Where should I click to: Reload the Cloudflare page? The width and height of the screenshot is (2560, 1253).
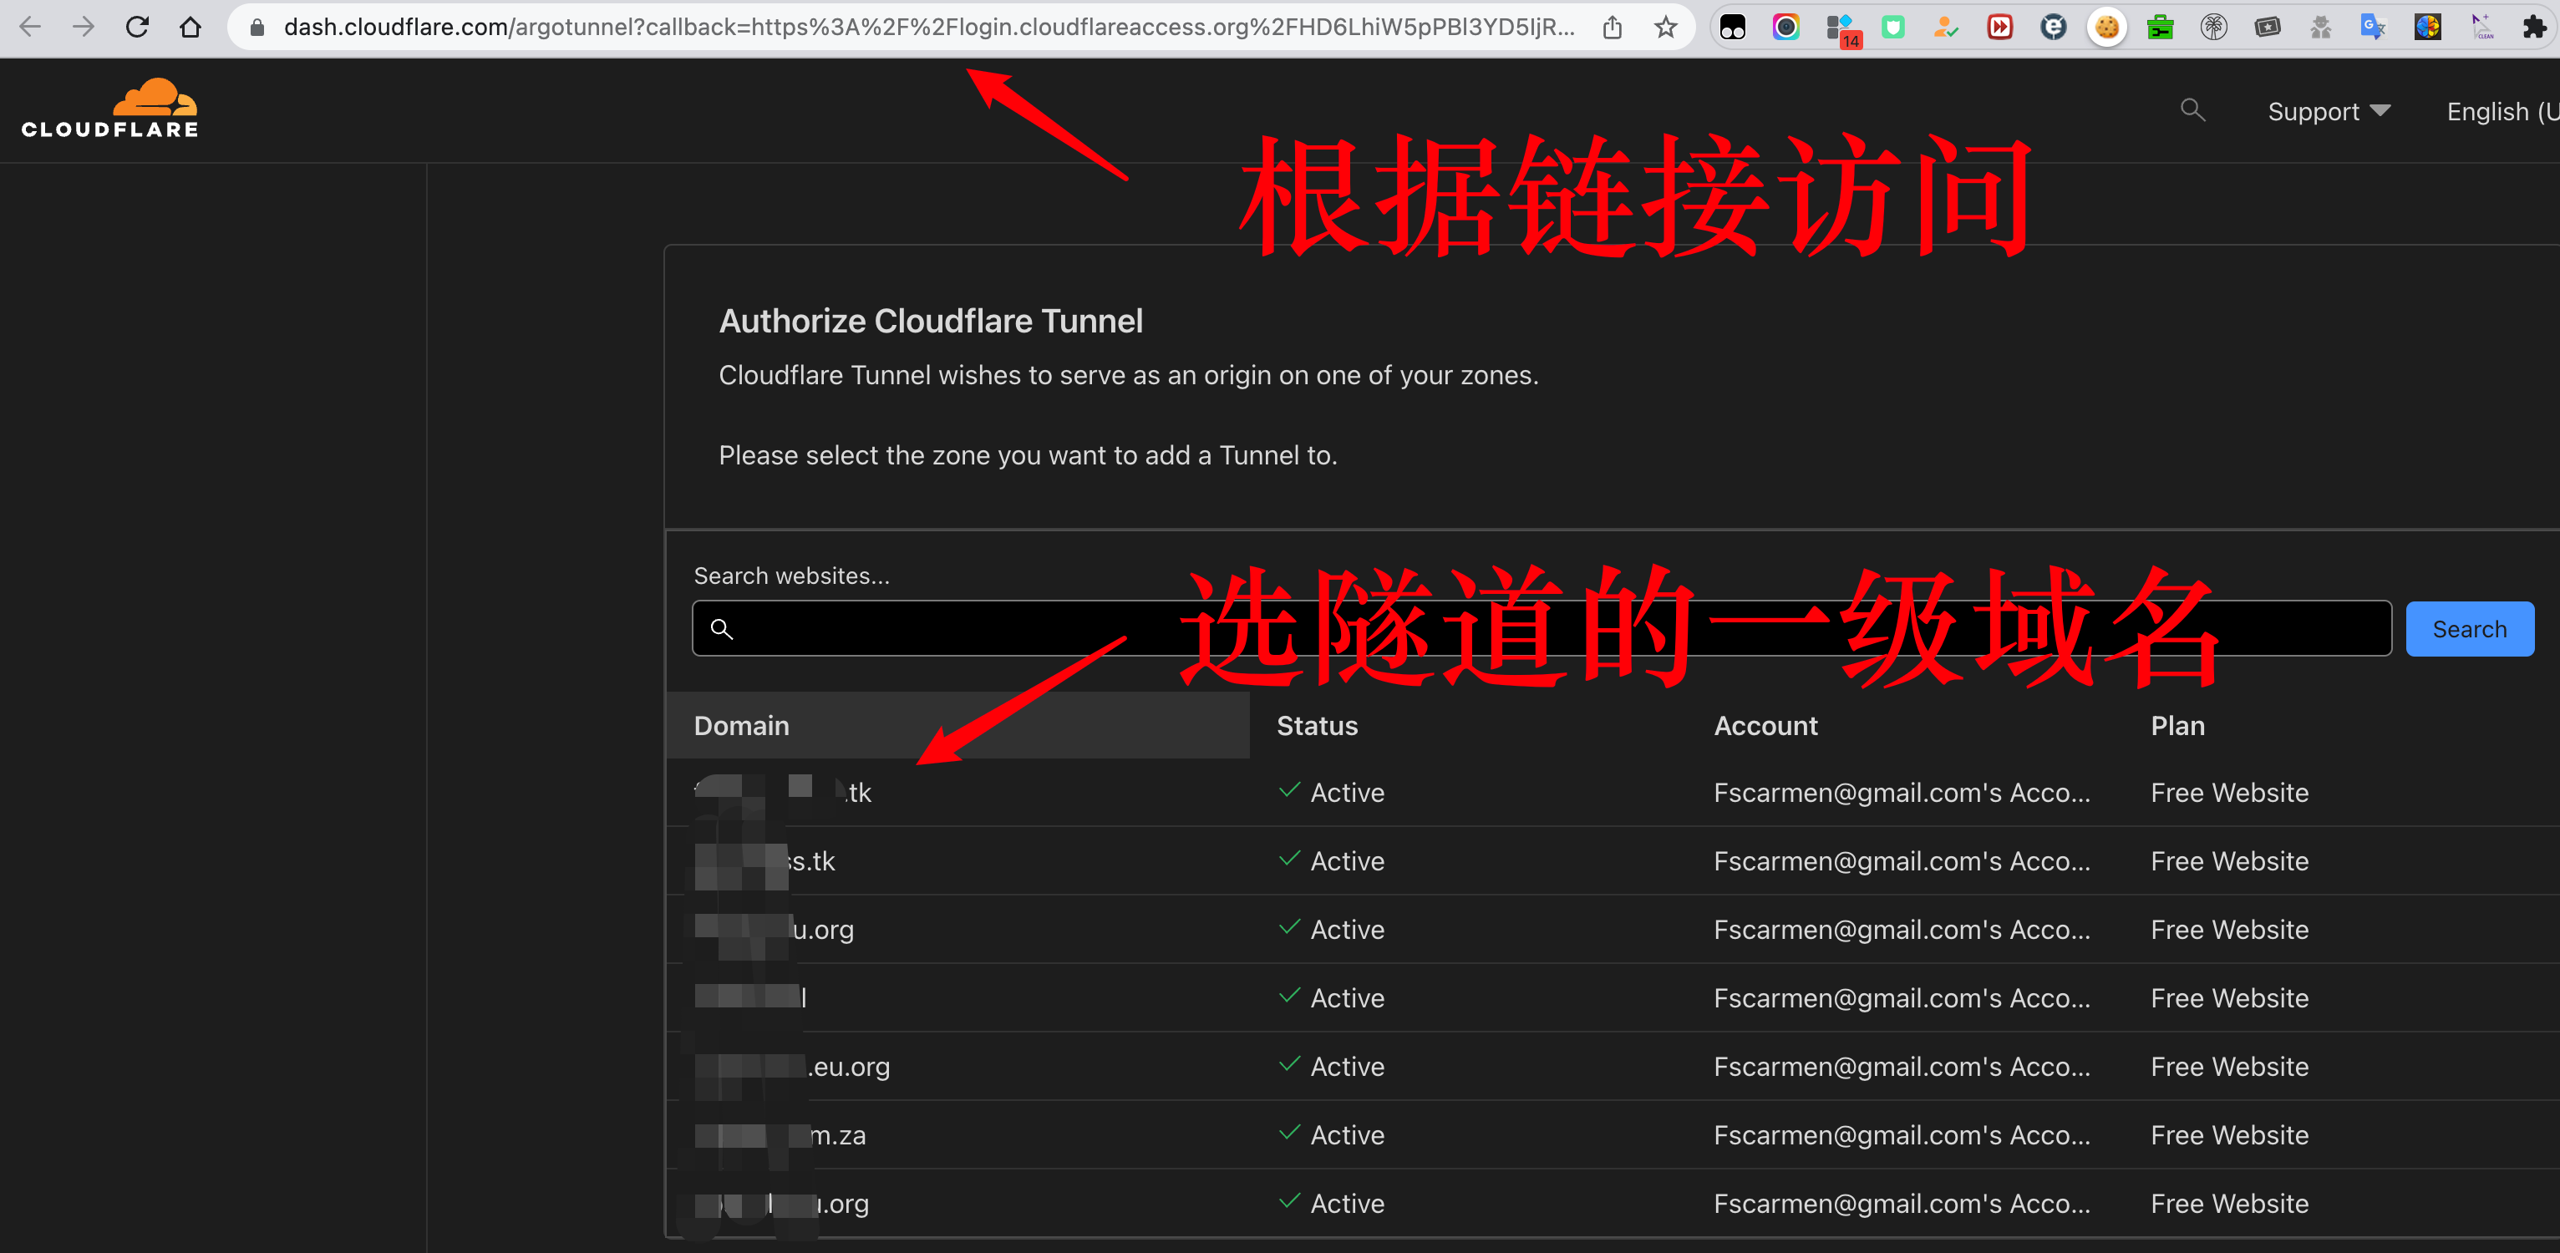137,27
